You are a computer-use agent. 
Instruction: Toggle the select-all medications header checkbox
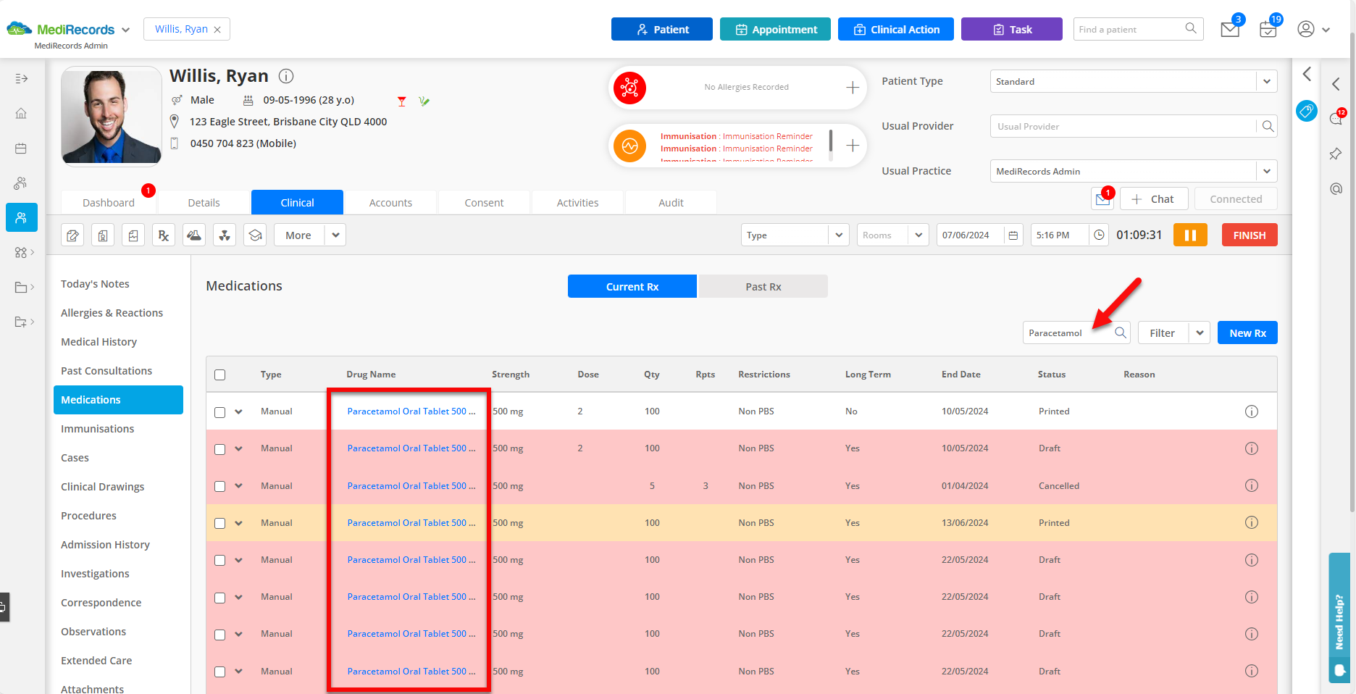220,375
